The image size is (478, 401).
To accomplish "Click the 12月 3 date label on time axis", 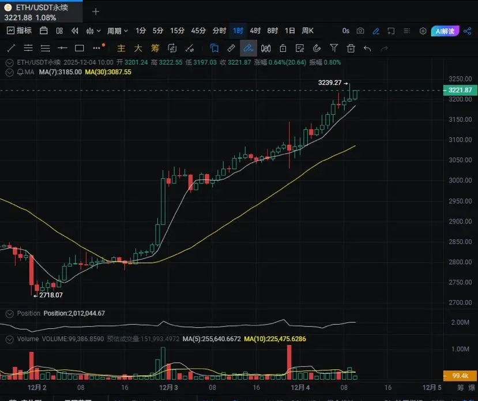I will pyautogui.click(x=168, y=388).
